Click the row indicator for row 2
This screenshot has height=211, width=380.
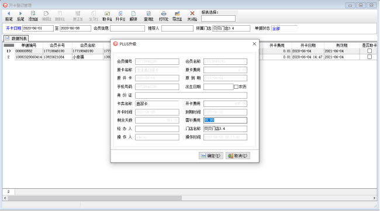(x=9, y=57)
